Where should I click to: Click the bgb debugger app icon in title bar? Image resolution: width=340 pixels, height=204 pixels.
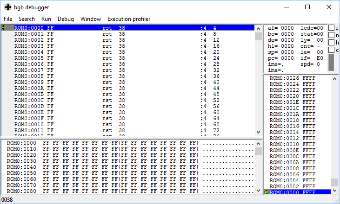pyautogui.click(x=7, y=7)
